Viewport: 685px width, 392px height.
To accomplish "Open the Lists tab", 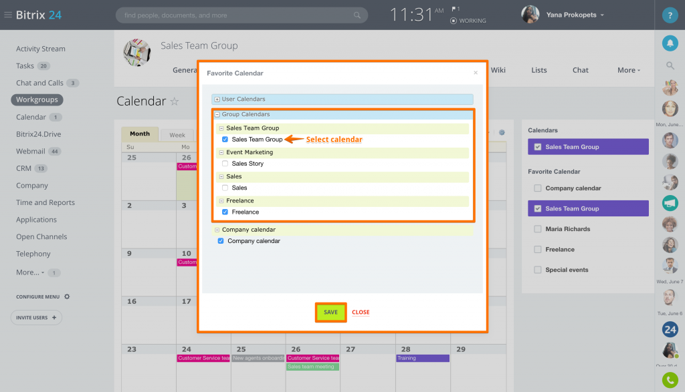I will tap(539, 70).
